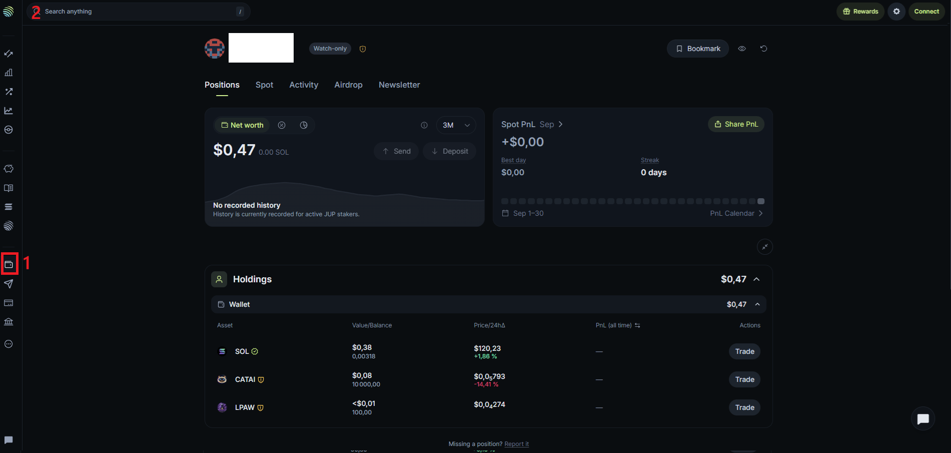The image size is (951, 453).
Task: Collapse the Wallet row chevron
Action: [757, 304]
